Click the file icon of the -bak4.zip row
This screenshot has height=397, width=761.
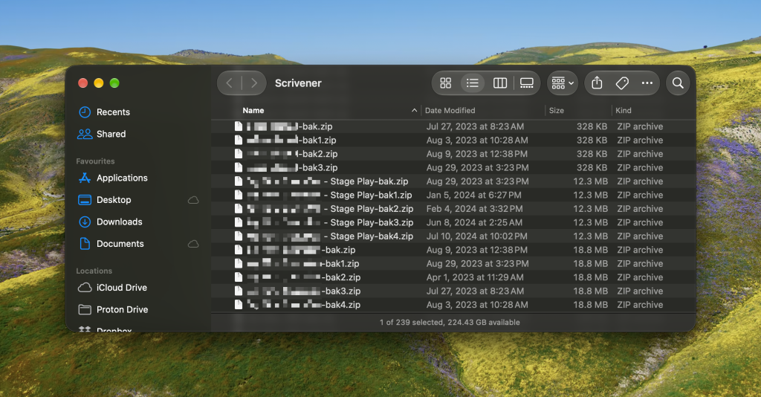point(239,304)
